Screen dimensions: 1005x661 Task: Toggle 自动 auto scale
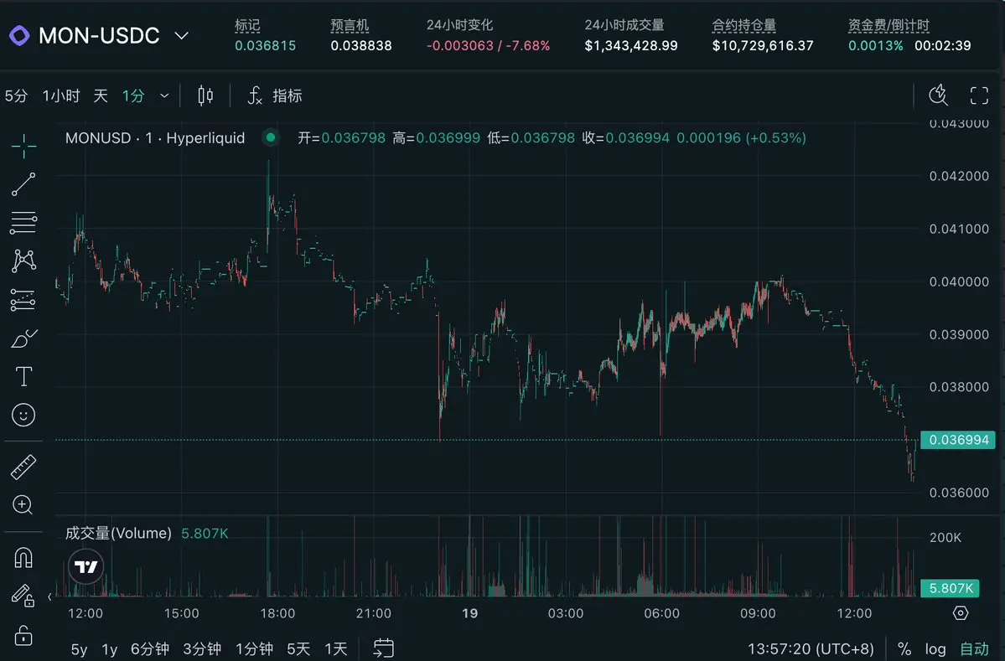974,648
